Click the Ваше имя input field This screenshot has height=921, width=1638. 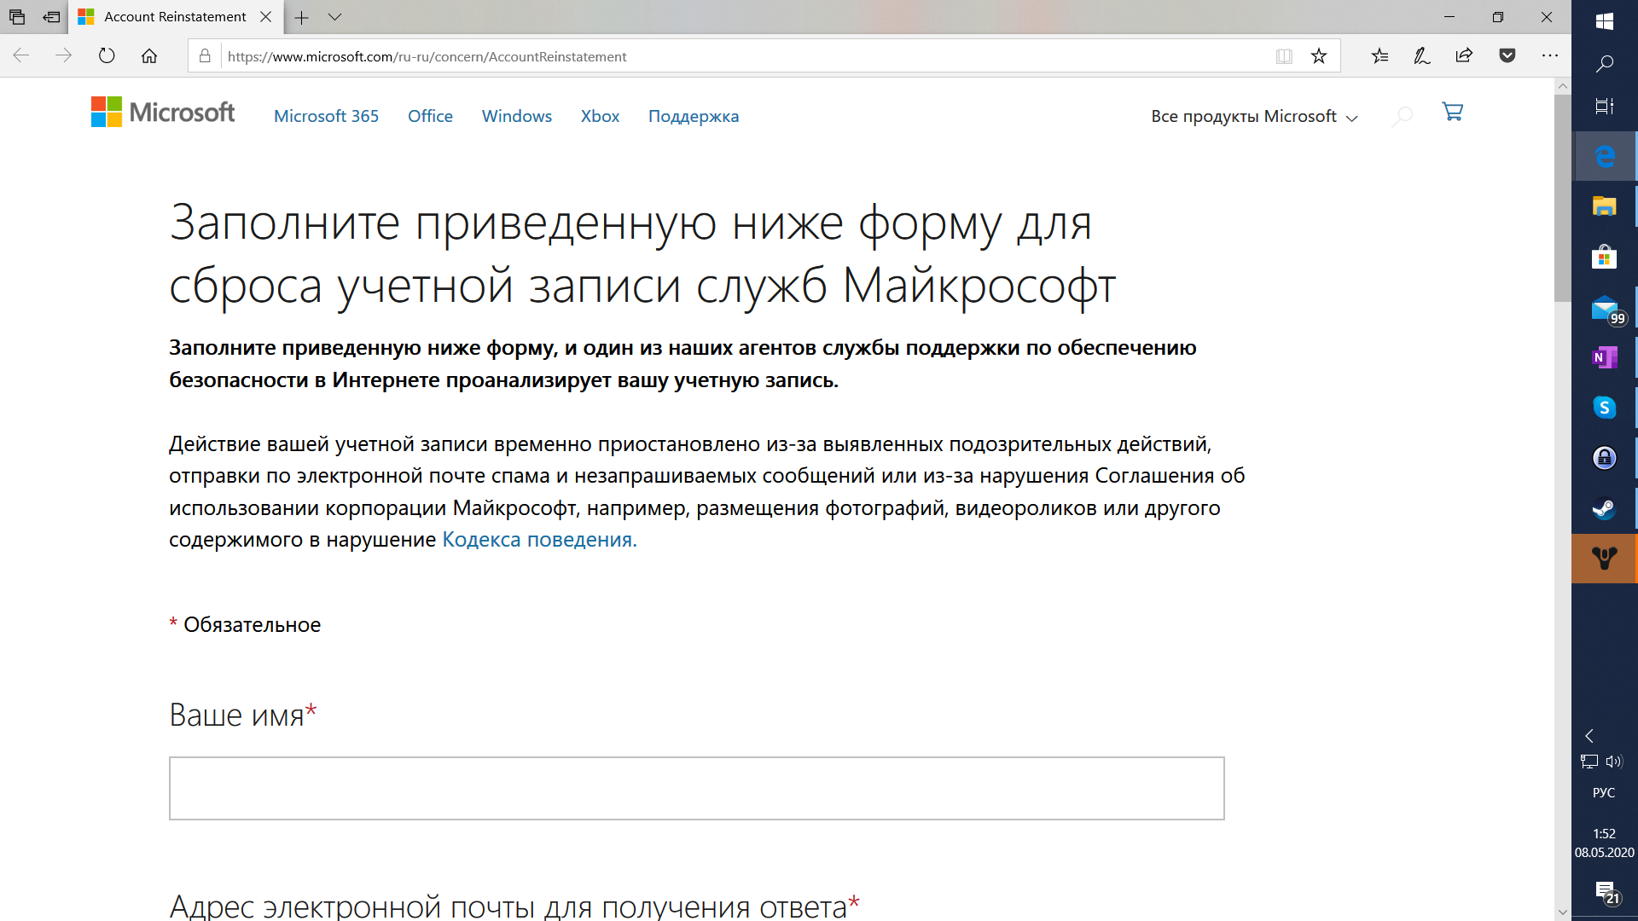pyautogui.click(x=696, y=788)
